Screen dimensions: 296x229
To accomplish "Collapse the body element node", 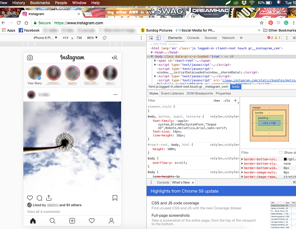I will (152, 56).
